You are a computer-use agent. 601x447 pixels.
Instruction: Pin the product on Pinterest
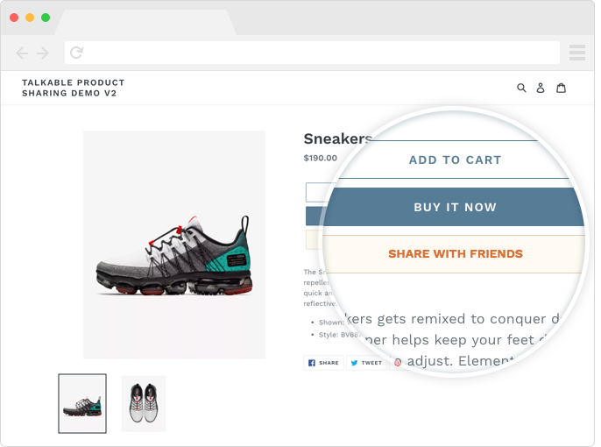tap(398, 362)
